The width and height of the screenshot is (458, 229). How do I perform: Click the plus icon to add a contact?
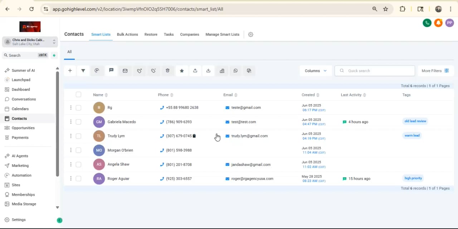point(70,71)
